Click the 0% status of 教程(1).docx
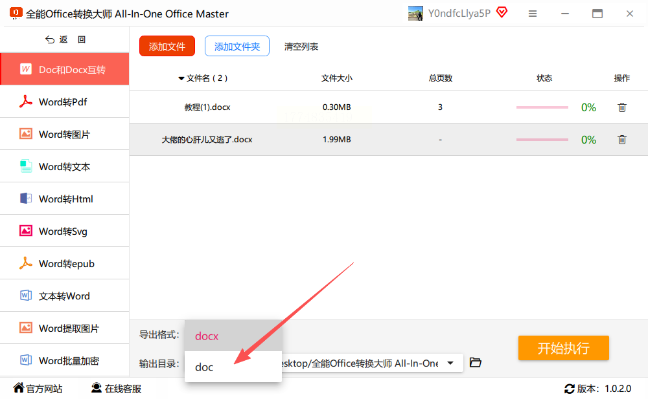 [x=588, y=107]
